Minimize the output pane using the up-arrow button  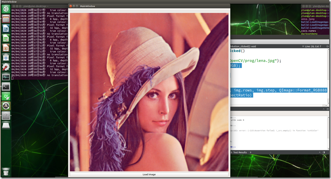[323, 109]
